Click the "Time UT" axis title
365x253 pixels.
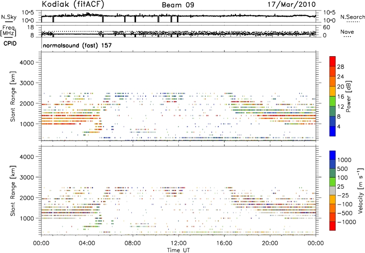click(x=178, y=250)
